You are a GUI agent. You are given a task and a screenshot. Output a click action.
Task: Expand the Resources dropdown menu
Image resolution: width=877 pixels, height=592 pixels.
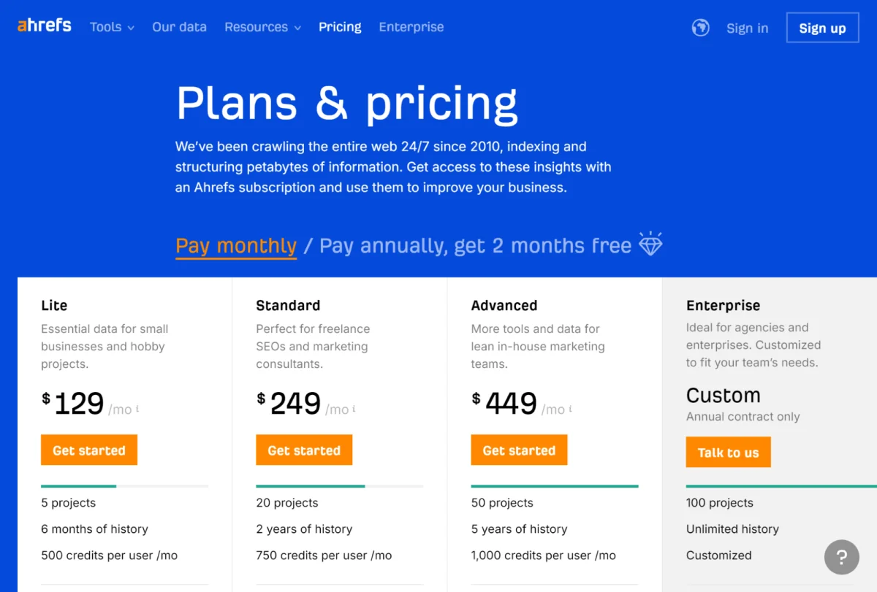pyautogui.click(x=262, y=27)
